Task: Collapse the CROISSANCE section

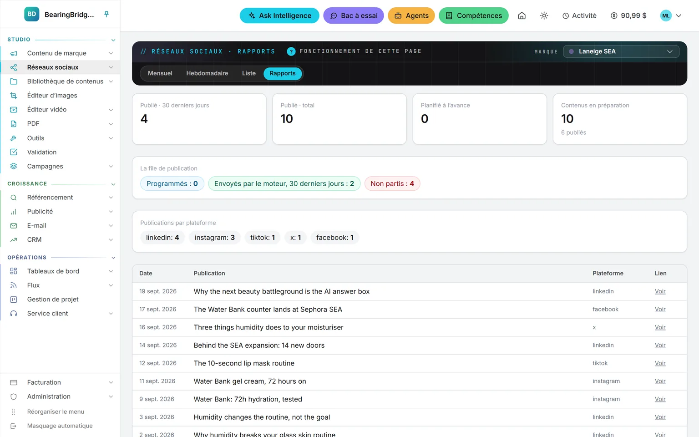Action: [113, 184]
